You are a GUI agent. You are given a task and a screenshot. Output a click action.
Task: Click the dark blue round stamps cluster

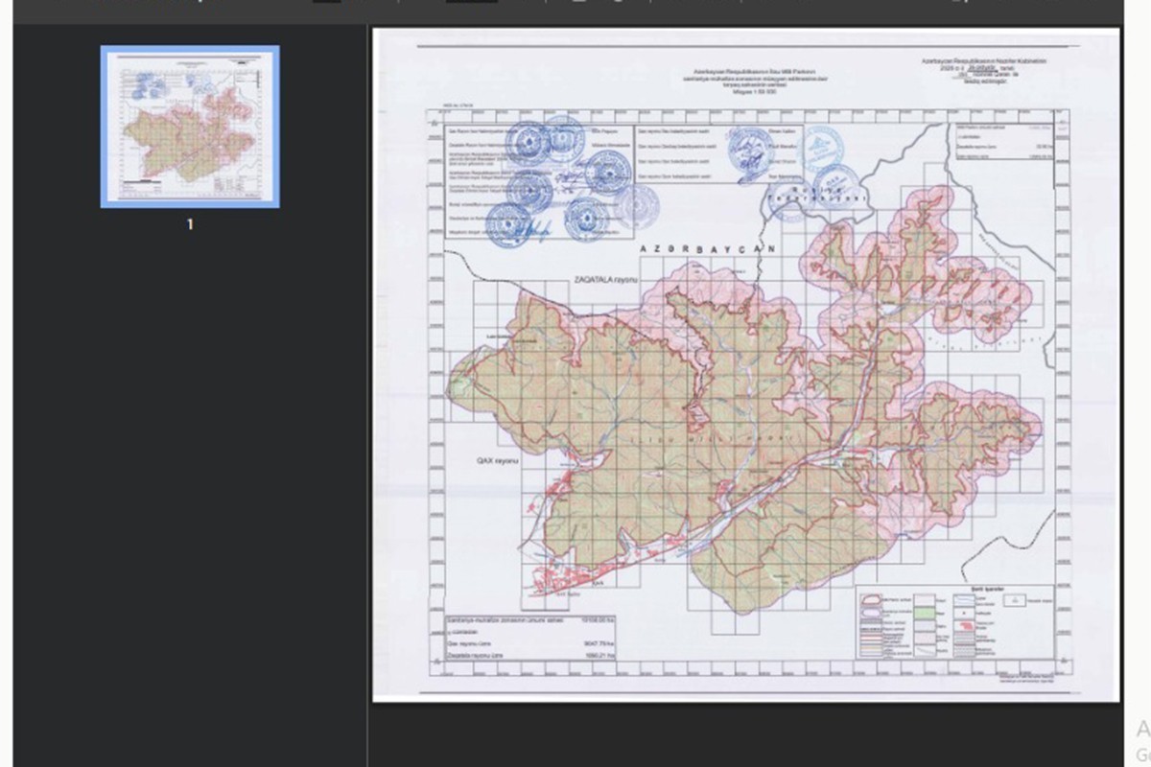[x=556, y=182]
